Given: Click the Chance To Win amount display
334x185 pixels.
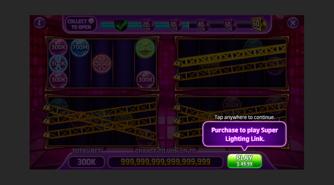Looking at the screenshot, I should [x=166, y=162].
